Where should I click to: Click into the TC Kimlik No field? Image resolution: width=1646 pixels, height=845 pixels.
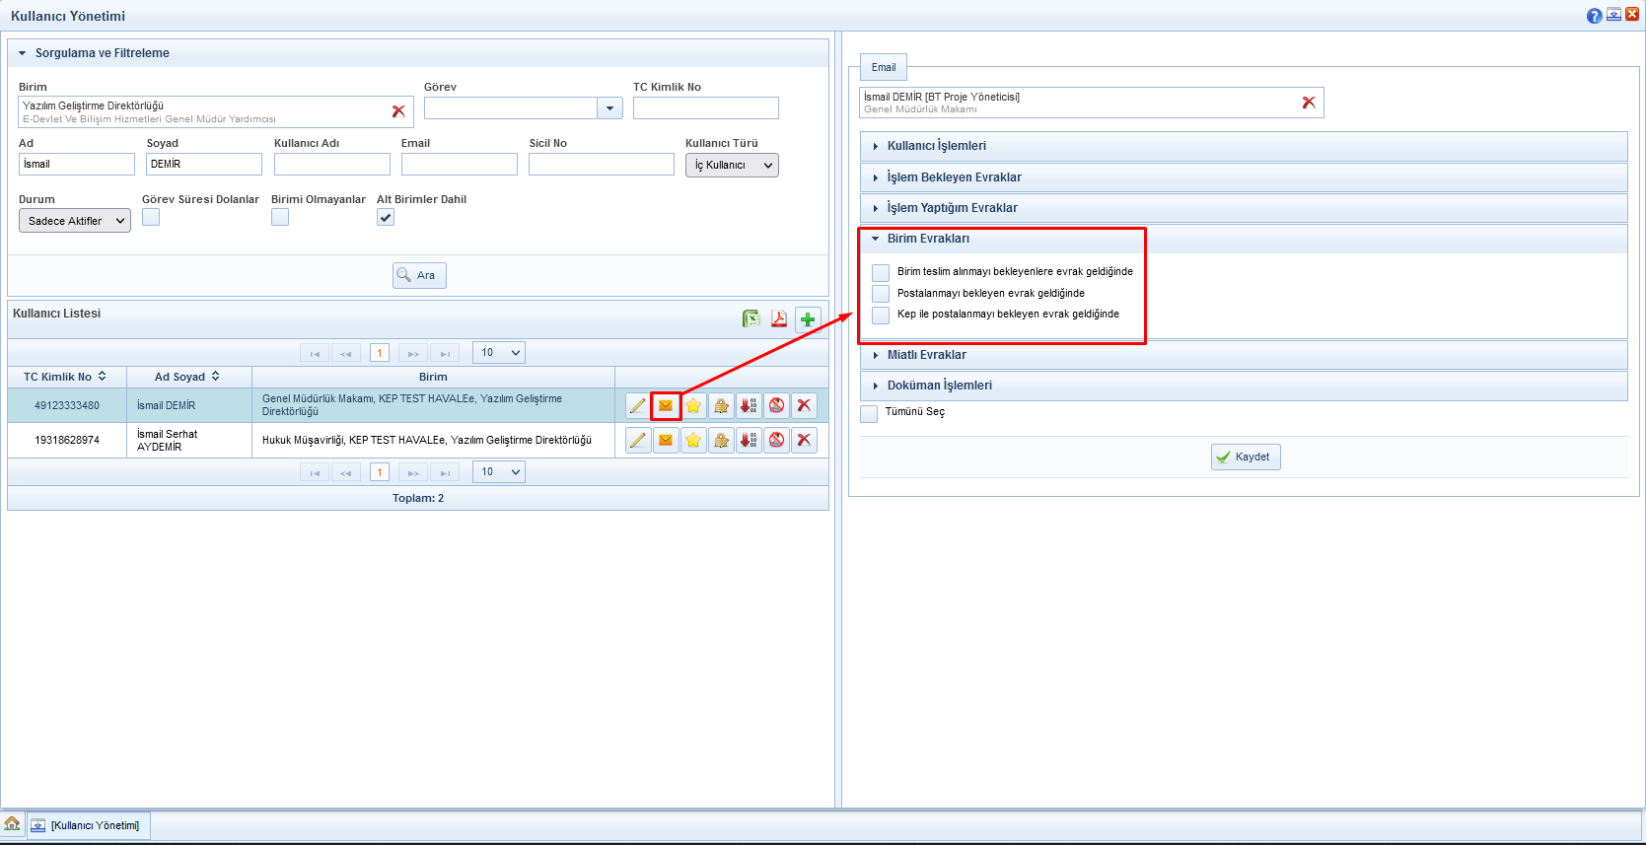click(705, 107)
